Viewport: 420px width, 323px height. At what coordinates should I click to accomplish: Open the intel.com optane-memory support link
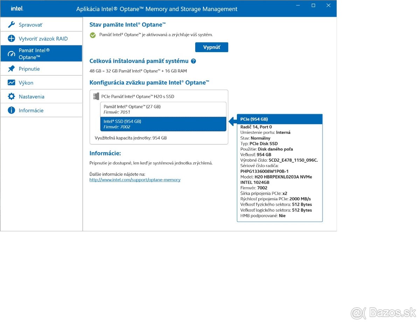pyautogui.click(x=135, y=180)
